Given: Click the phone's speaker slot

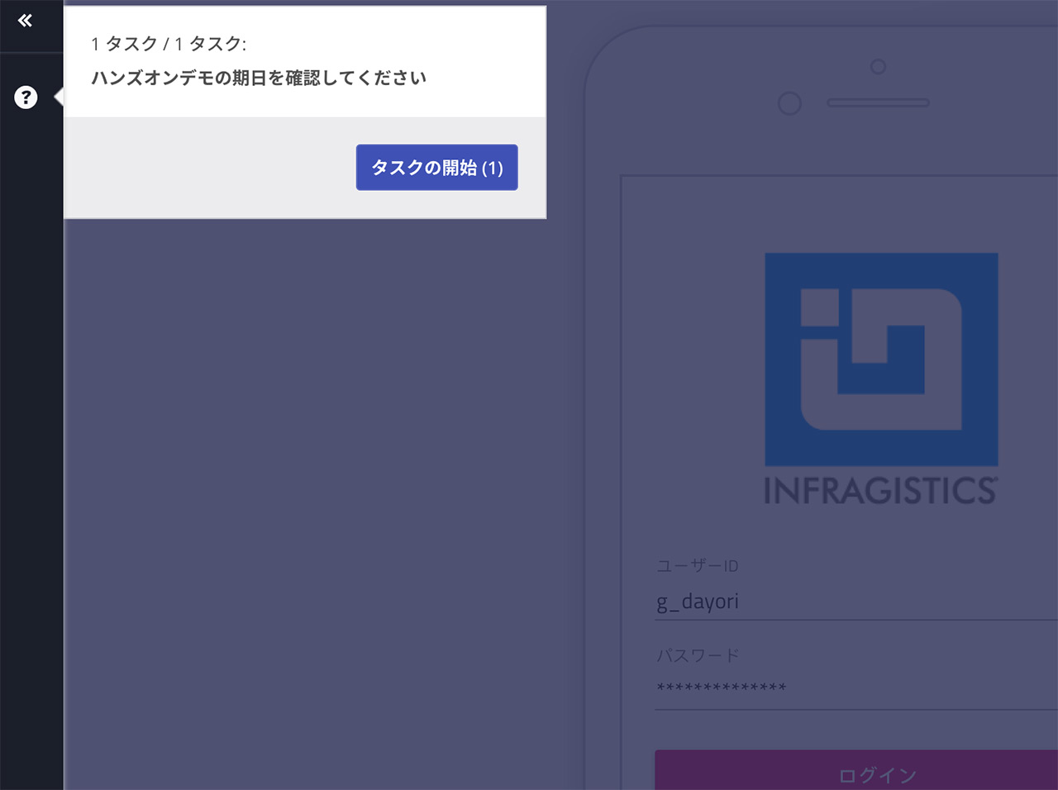Looking at the screenshot, I should coord(878,103).
